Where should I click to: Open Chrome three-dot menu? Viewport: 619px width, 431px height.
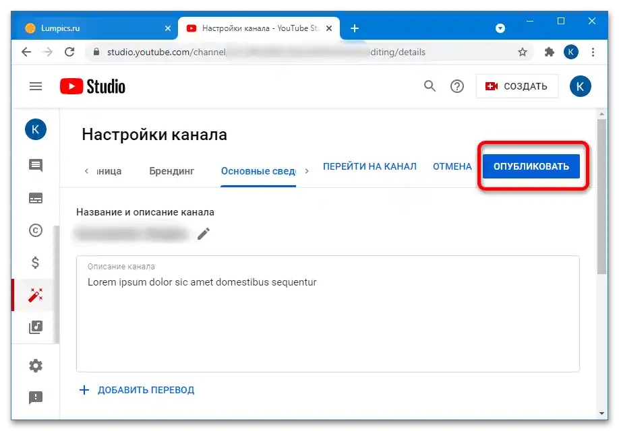tap(593, 52)
